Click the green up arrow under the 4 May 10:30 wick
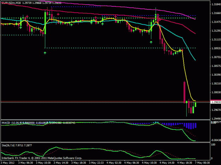Screen dimensions: 221x165 pos(151,42)
